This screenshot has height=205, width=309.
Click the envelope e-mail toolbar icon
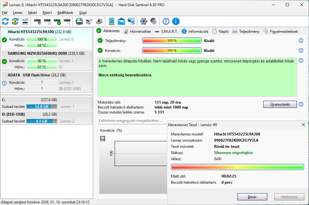click(121, 21)
